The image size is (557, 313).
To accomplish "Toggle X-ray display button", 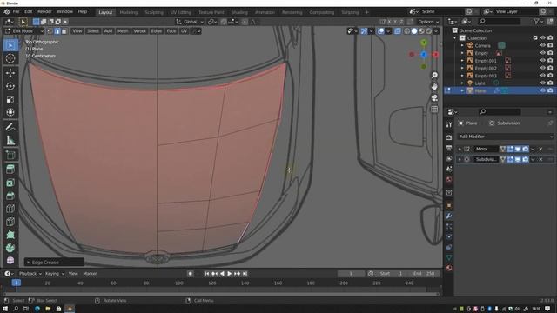I will [397, 31].
